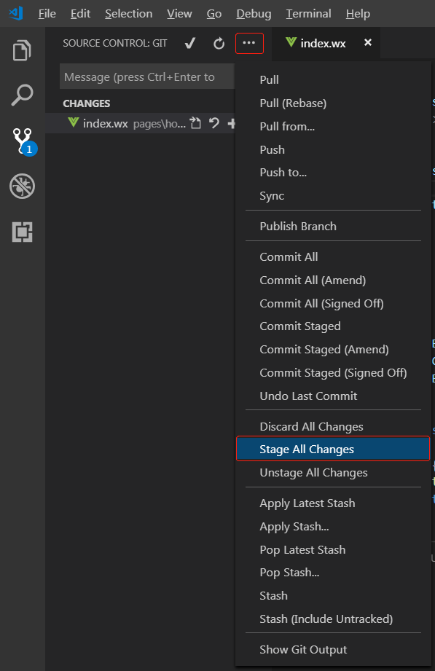
Task: Select Commit Staged (Amend)
Action: click(333, 349)
